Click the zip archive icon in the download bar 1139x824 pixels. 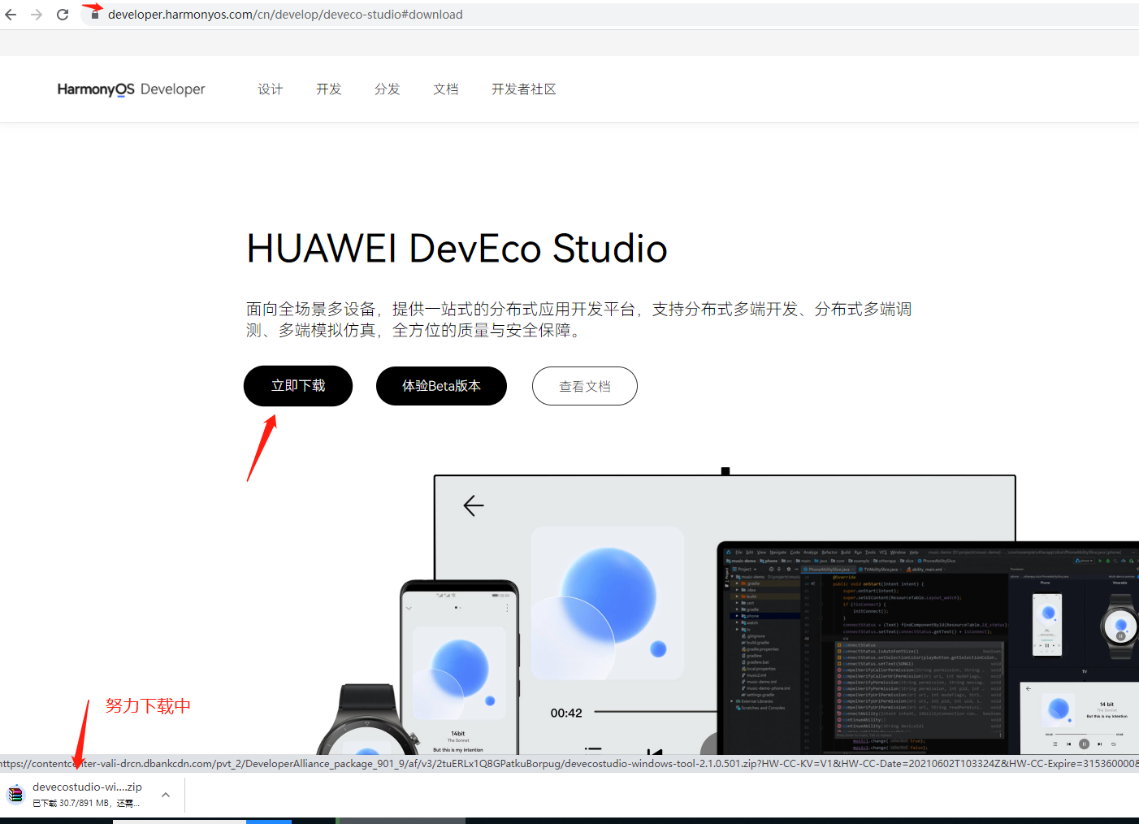pyautogui.click(x=15, y=795)
